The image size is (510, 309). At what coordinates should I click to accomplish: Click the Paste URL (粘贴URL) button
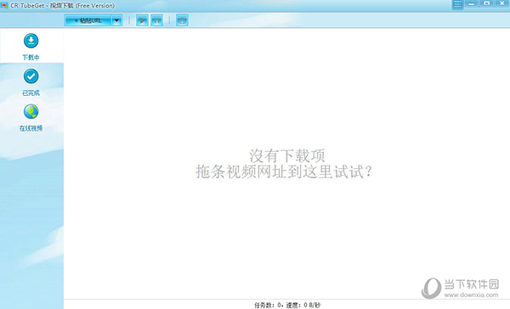click(88, 20)
